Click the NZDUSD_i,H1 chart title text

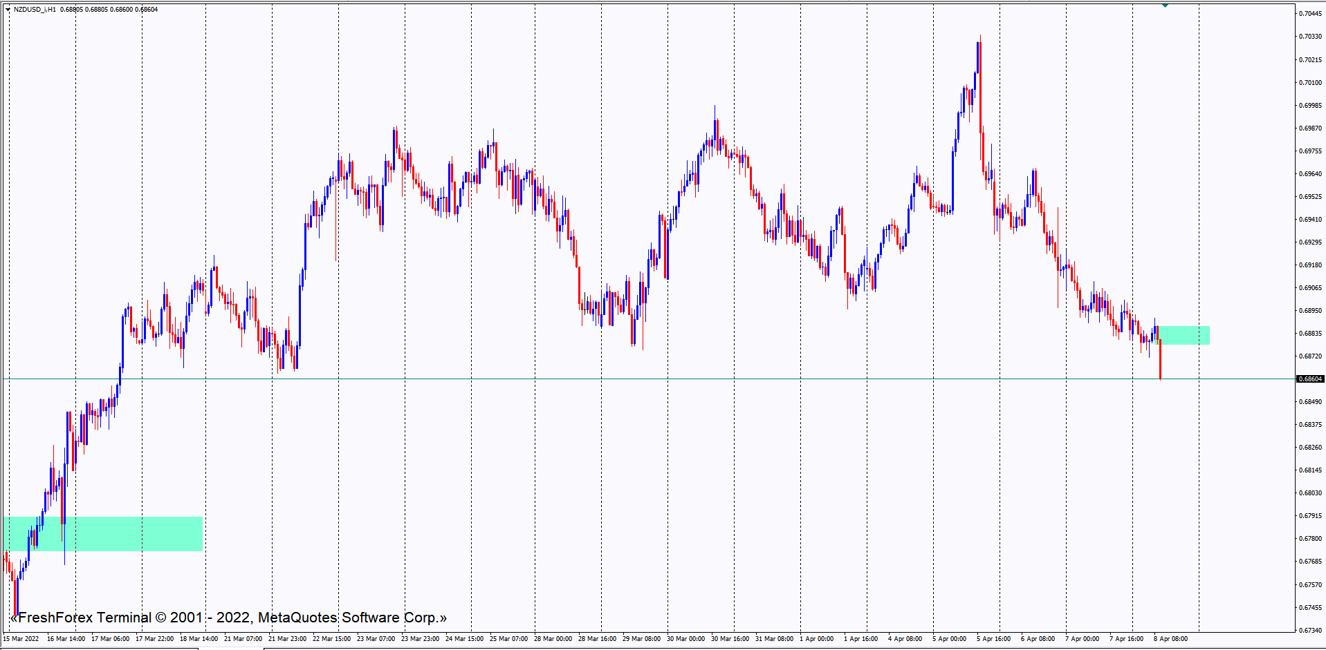[x=35, y=10]
